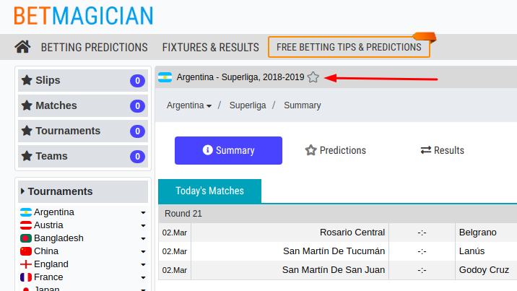
Task: Click the Austria flag icon
Action: coord(26,225)
